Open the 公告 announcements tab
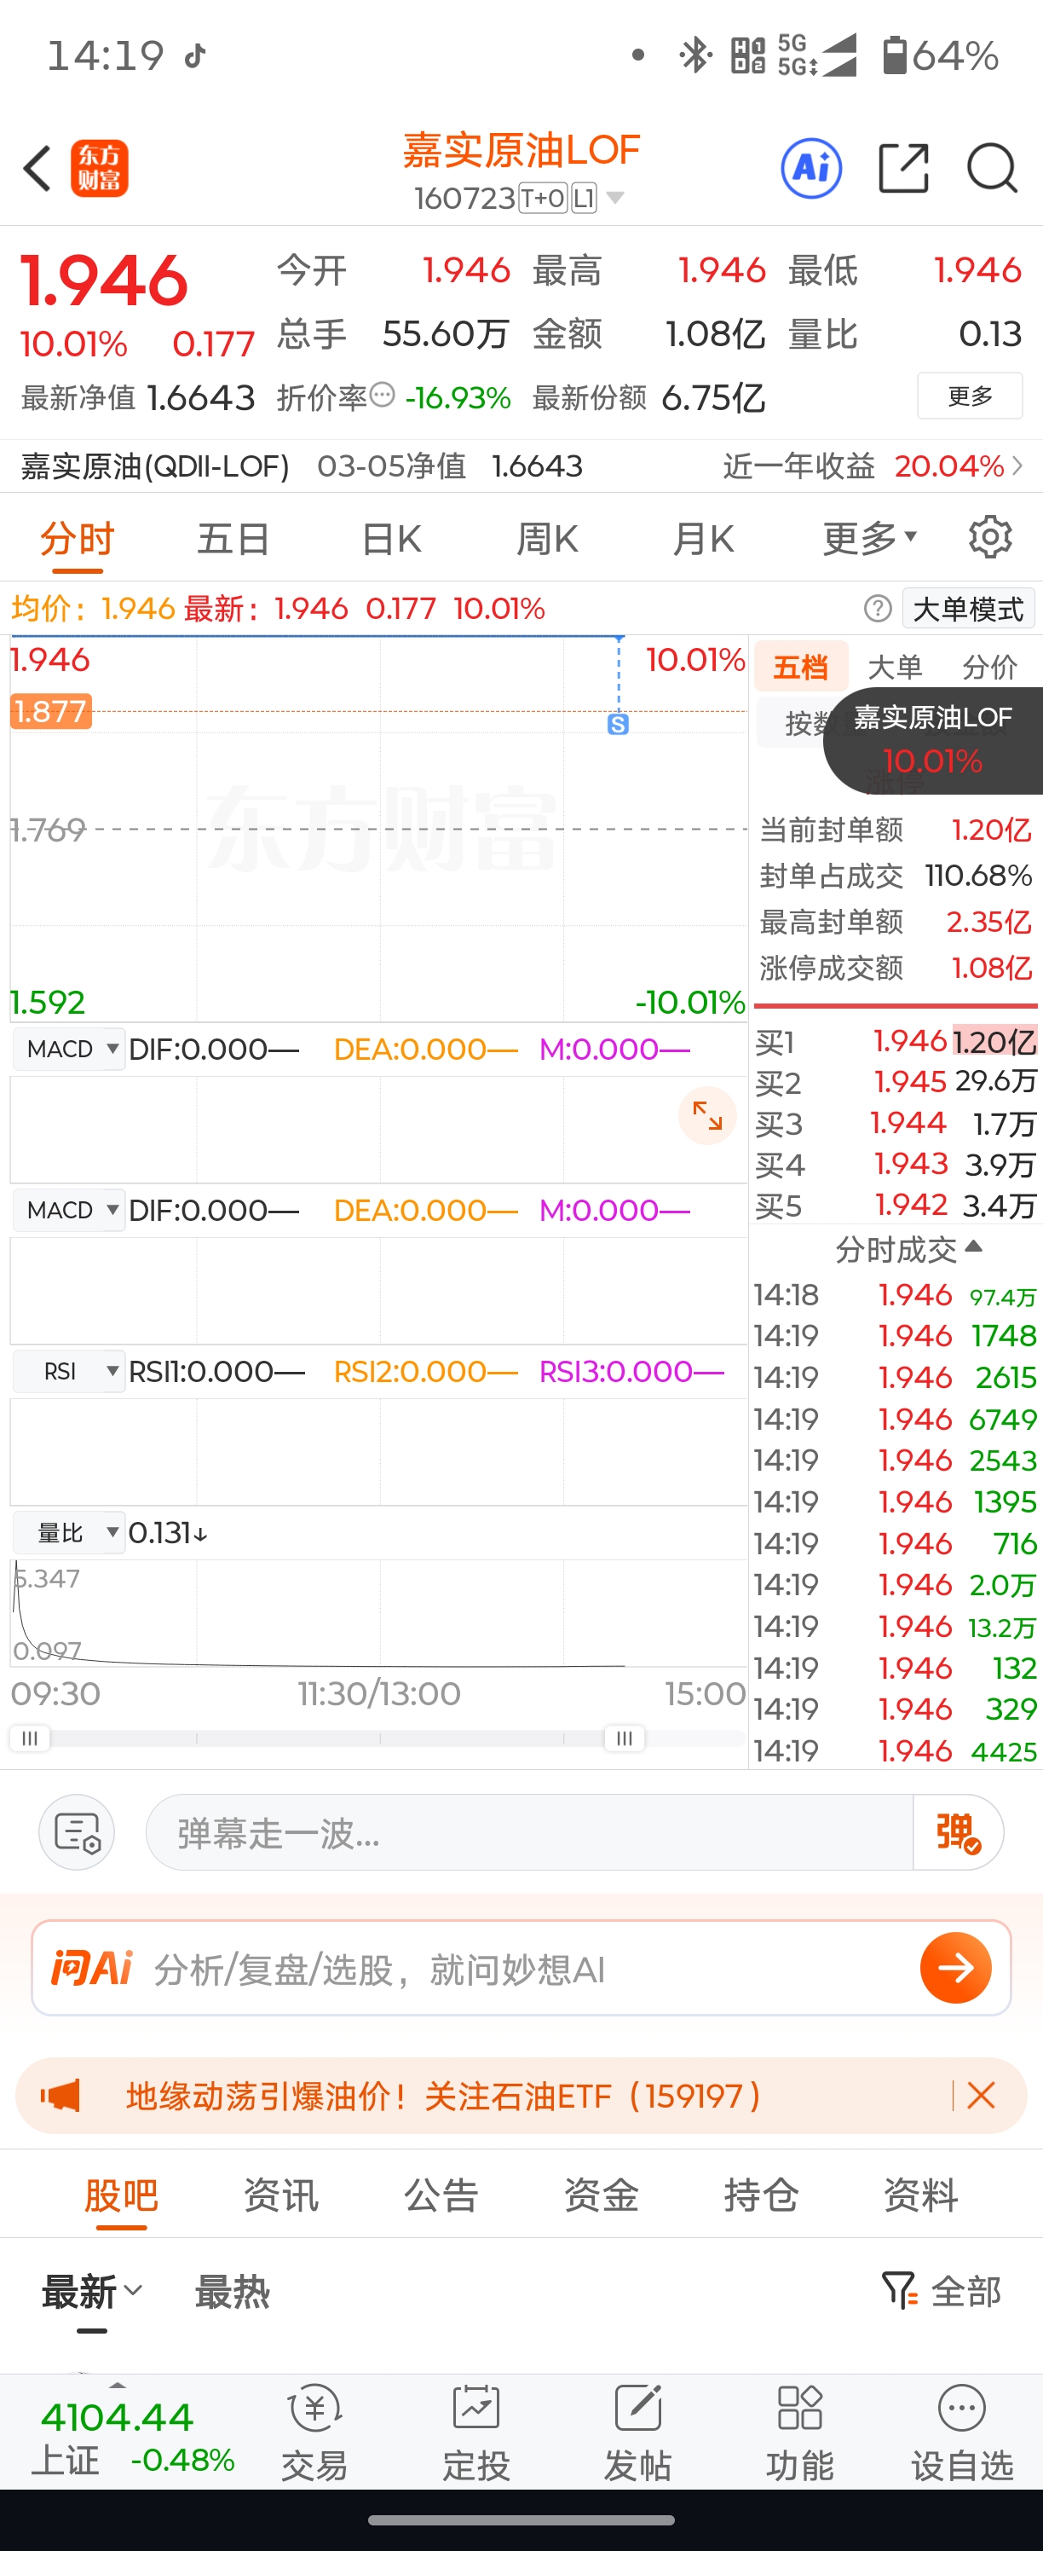 coord(441,2195)
